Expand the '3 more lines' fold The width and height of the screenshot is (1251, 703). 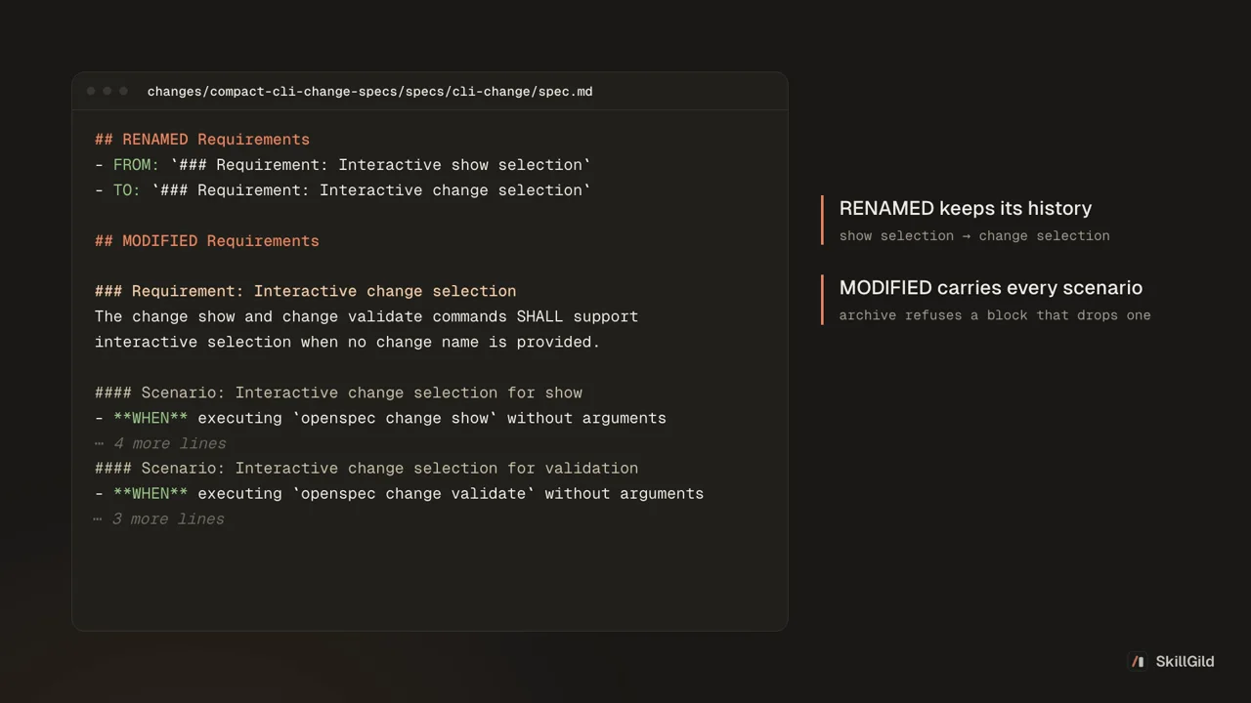point(159,519)
